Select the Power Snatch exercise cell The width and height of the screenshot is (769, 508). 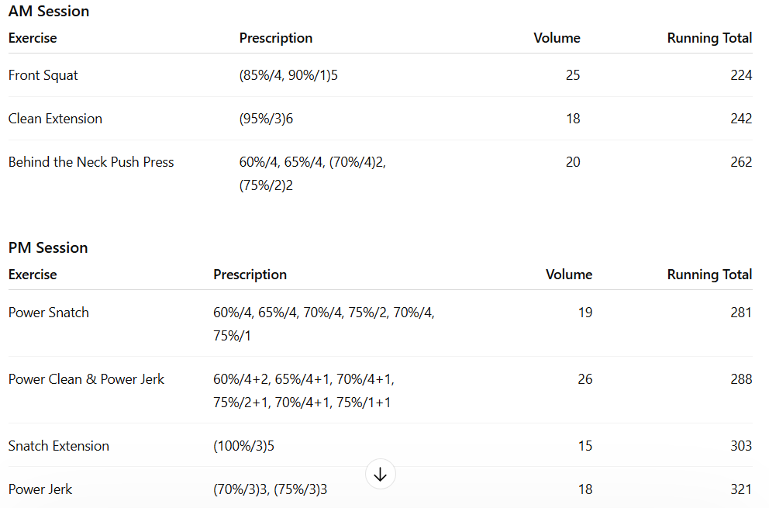[49, 313]
